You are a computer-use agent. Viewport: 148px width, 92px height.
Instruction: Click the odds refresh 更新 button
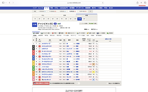[89, 41]
